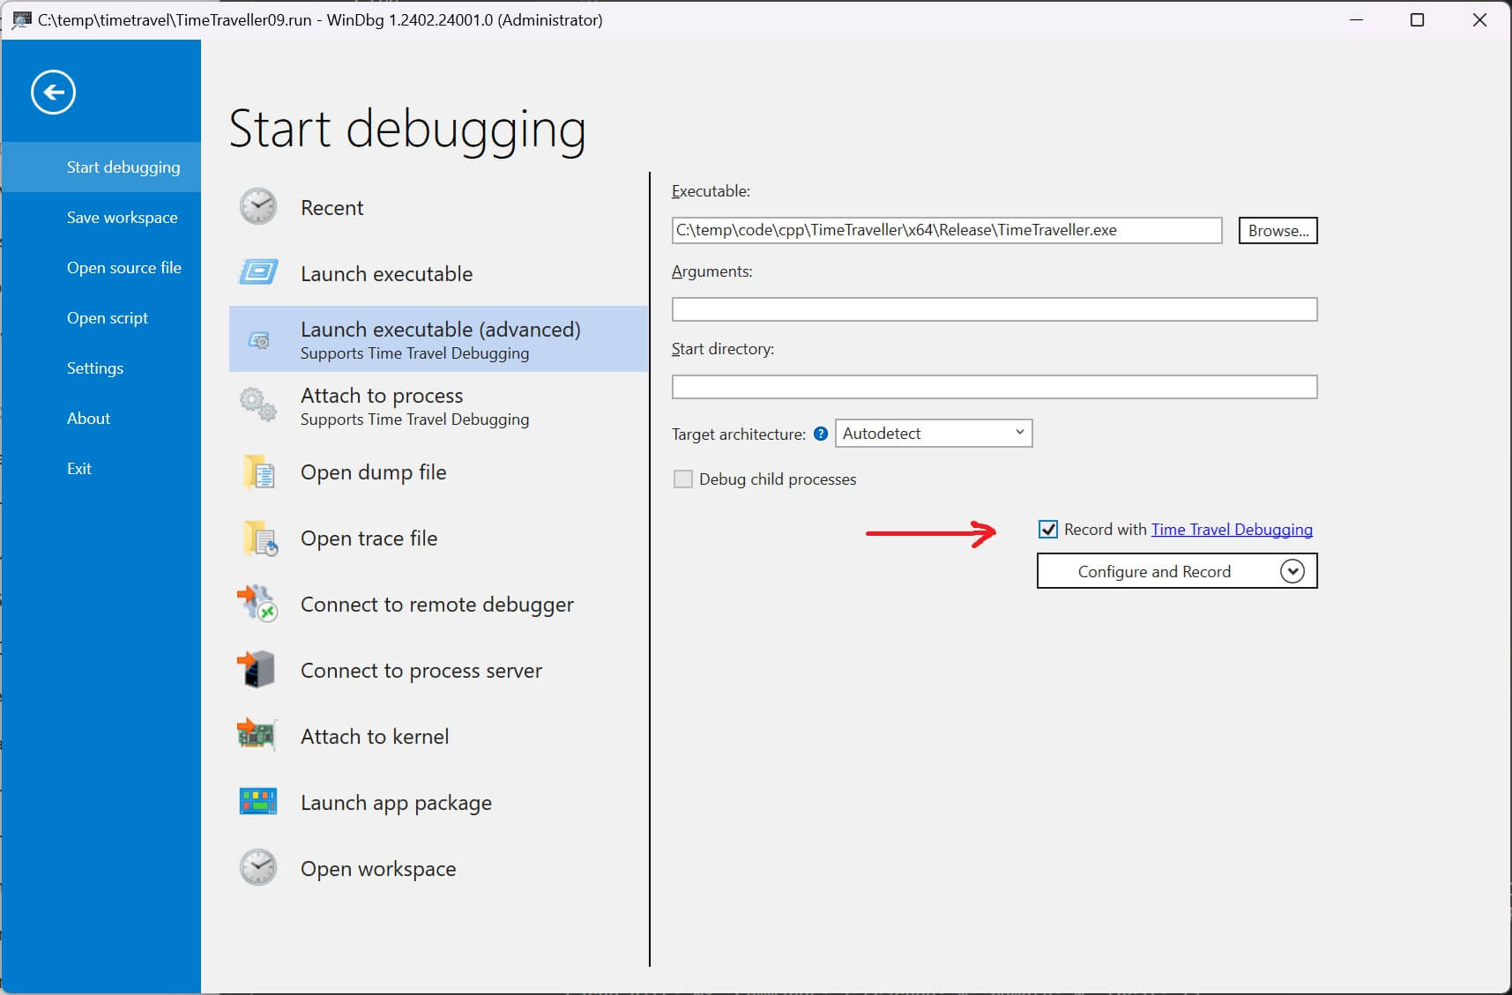The width and height of the screenshot is (1512, 995).
Task: Click the Connect to process server icon
Action: point(257,670)
